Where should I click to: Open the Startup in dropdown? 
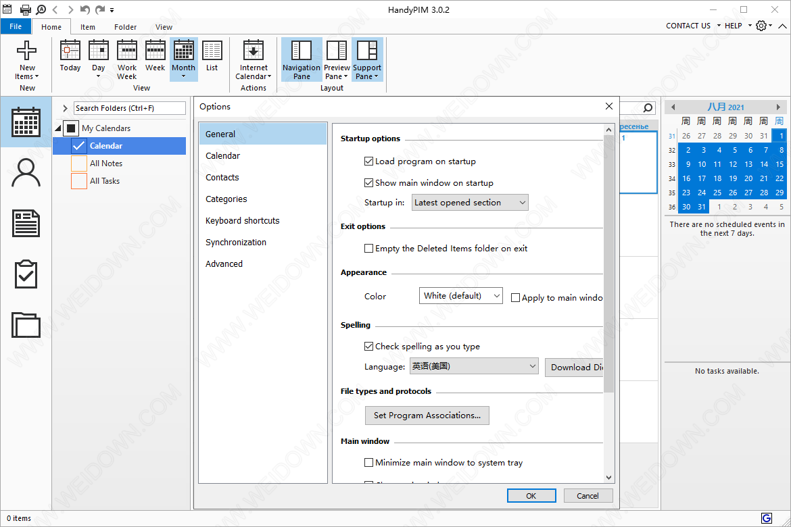tap(470, 202)
